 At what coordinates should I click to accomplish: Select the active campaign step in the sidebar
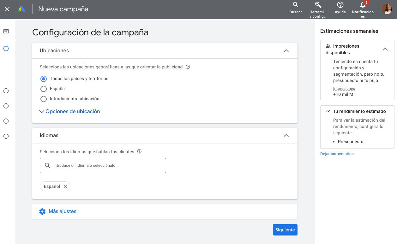[6, 49]
